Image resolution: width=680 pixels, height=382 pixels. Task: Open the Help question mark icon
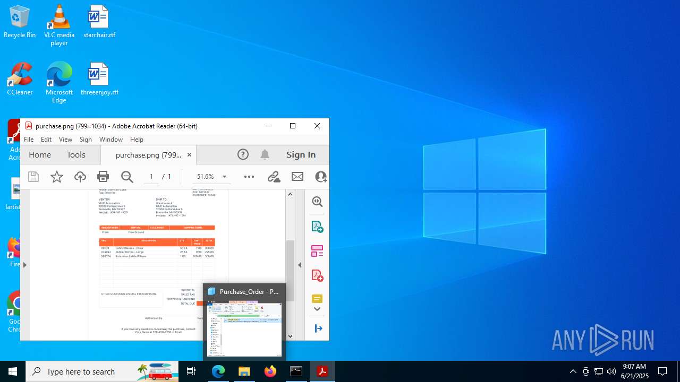243,154
